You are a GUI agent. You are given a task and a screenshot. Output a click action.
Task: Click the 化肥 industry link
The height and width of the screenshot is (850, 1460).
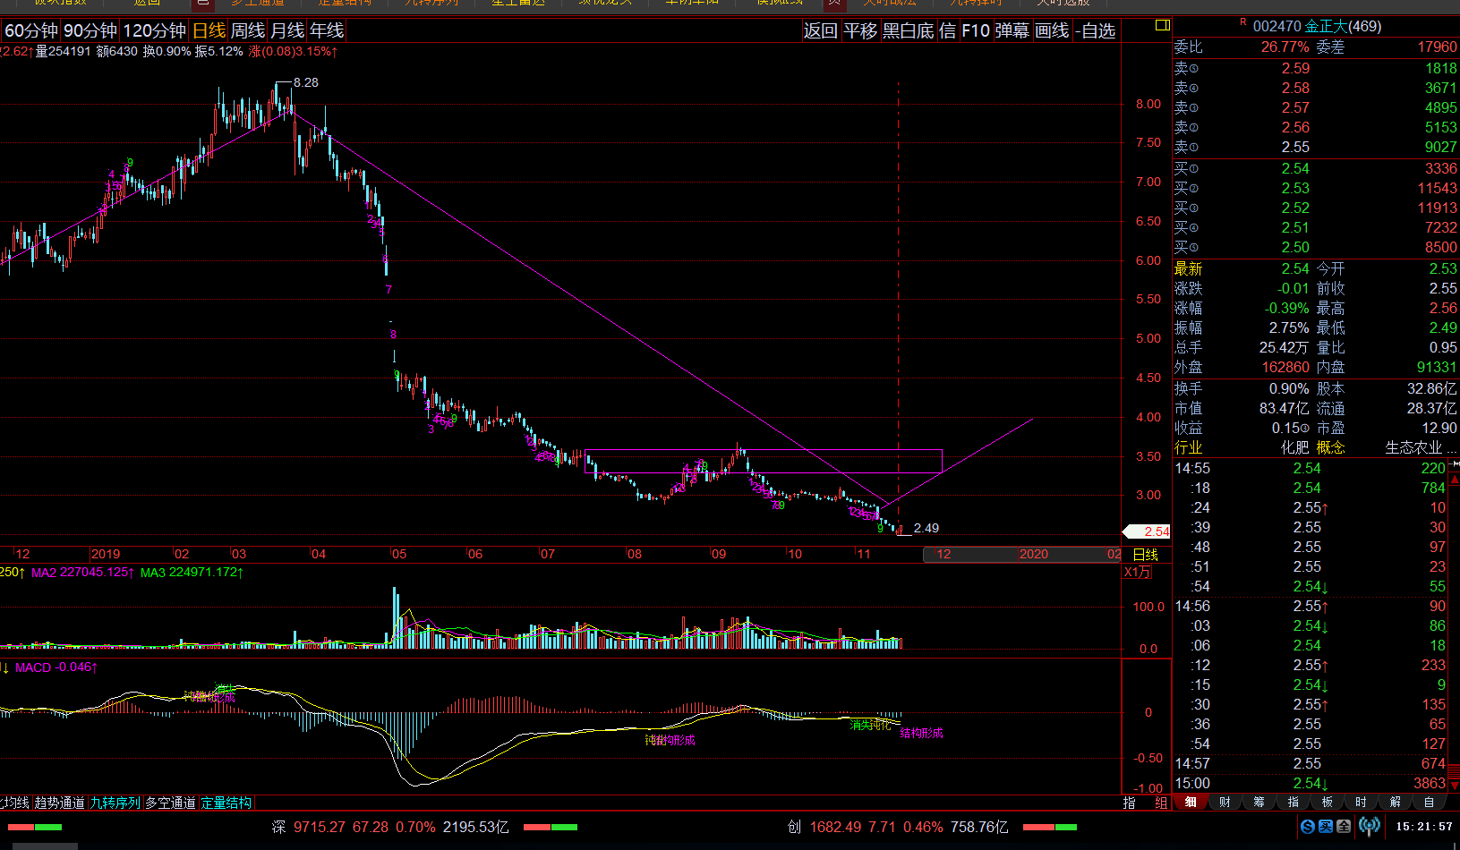1294,447
